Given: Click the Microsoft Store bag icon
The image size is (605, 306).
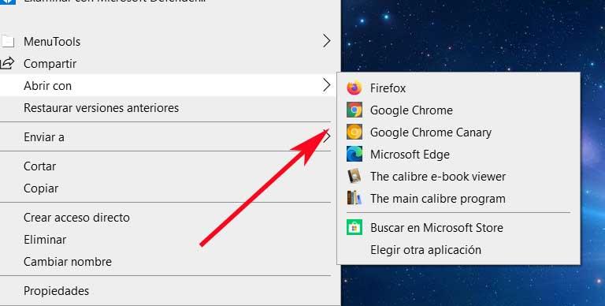Looking at the screenshot, I should point(354,228).
